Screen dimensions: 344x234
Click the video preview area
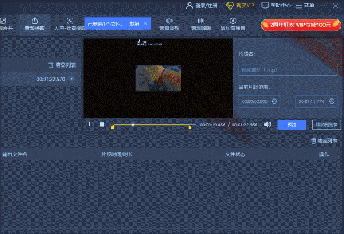pyautogui.click(x=158, y=78)
